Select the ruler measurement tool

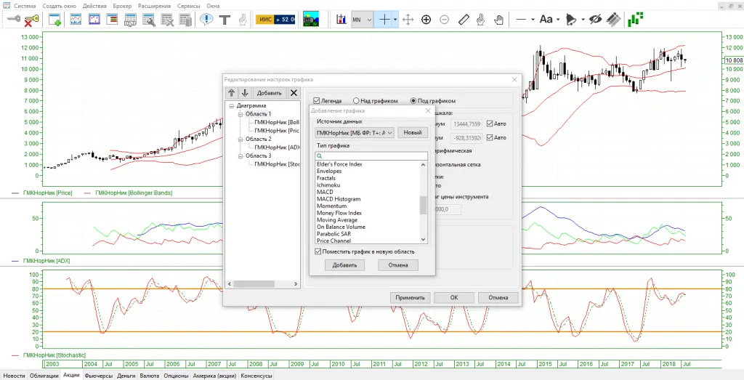click(464, 20)
